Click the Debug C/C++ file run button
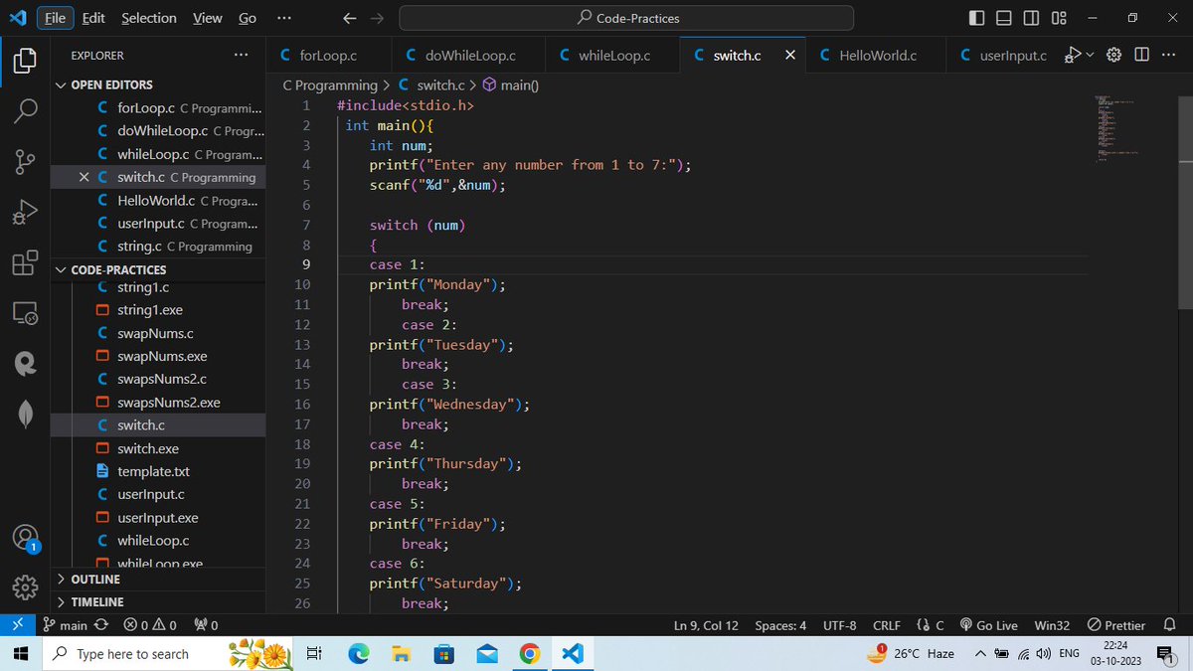The height and width of the screenshot is (671, 1193). 1072,55
